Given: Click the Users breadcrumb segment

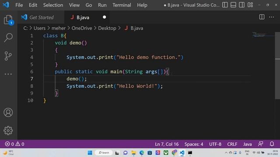Looking at the screenshot, I should [39, 28].
